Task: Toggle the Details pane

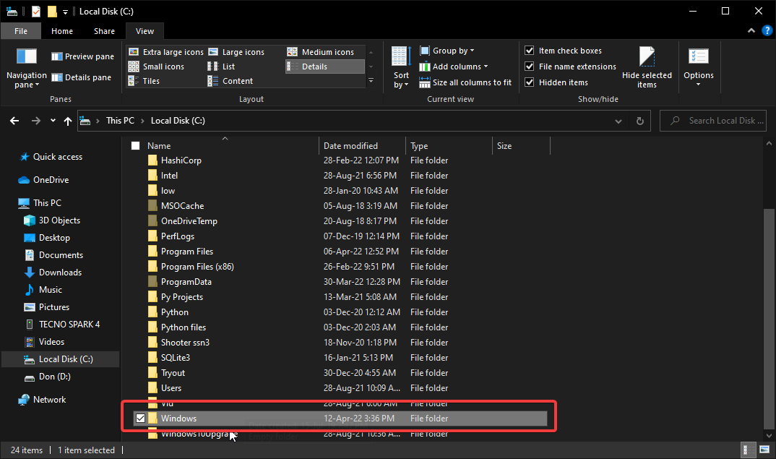Action: [81, 77]
